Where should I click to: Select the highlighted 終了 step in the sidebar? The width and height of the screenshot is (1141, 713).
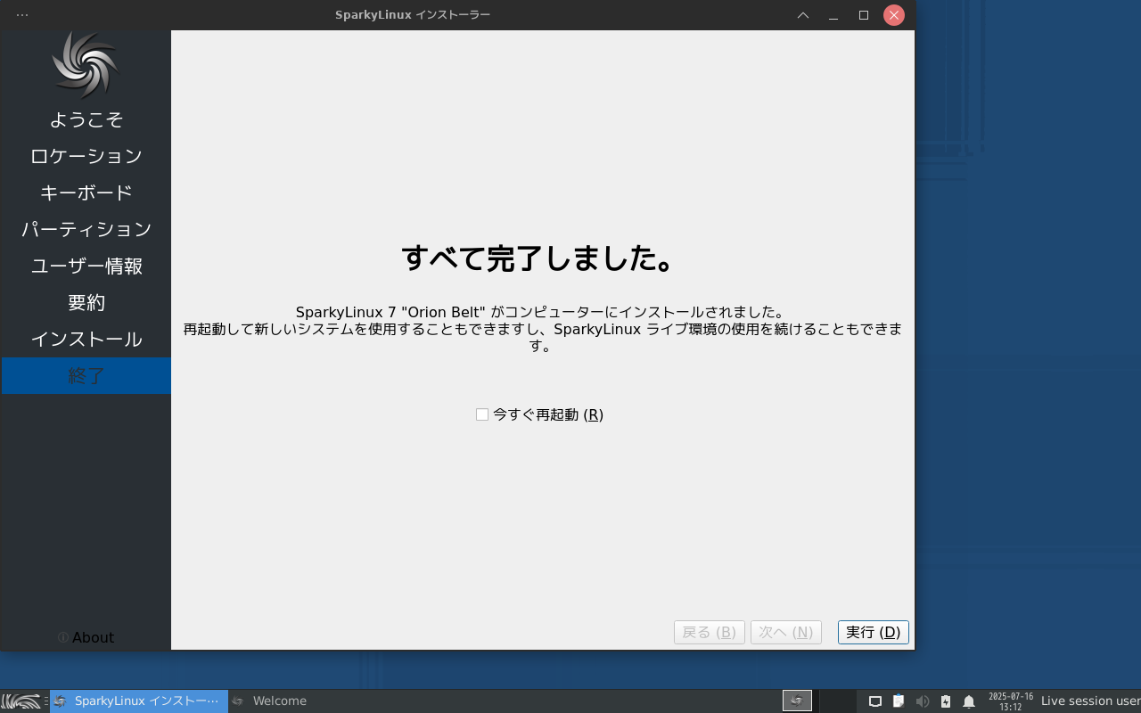(86, 375)
